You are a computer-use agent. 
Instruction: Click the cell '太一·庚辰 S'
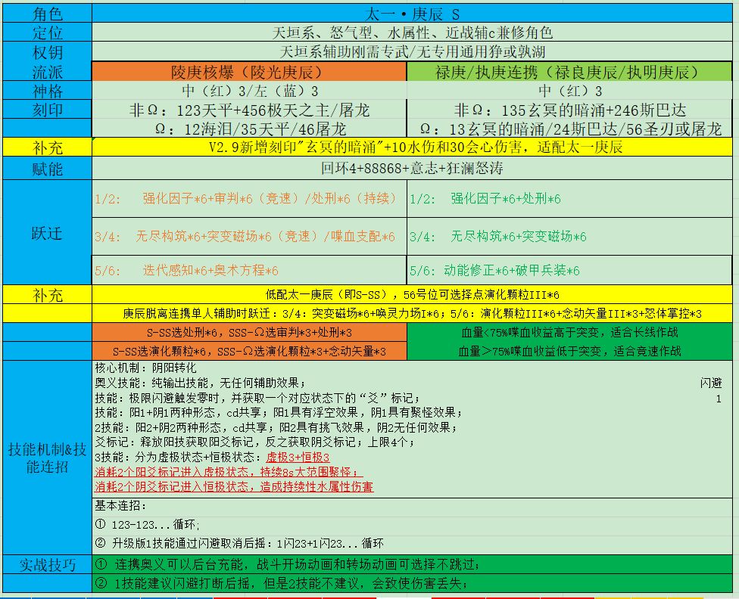pyautogui.click(x=412, y=14)
